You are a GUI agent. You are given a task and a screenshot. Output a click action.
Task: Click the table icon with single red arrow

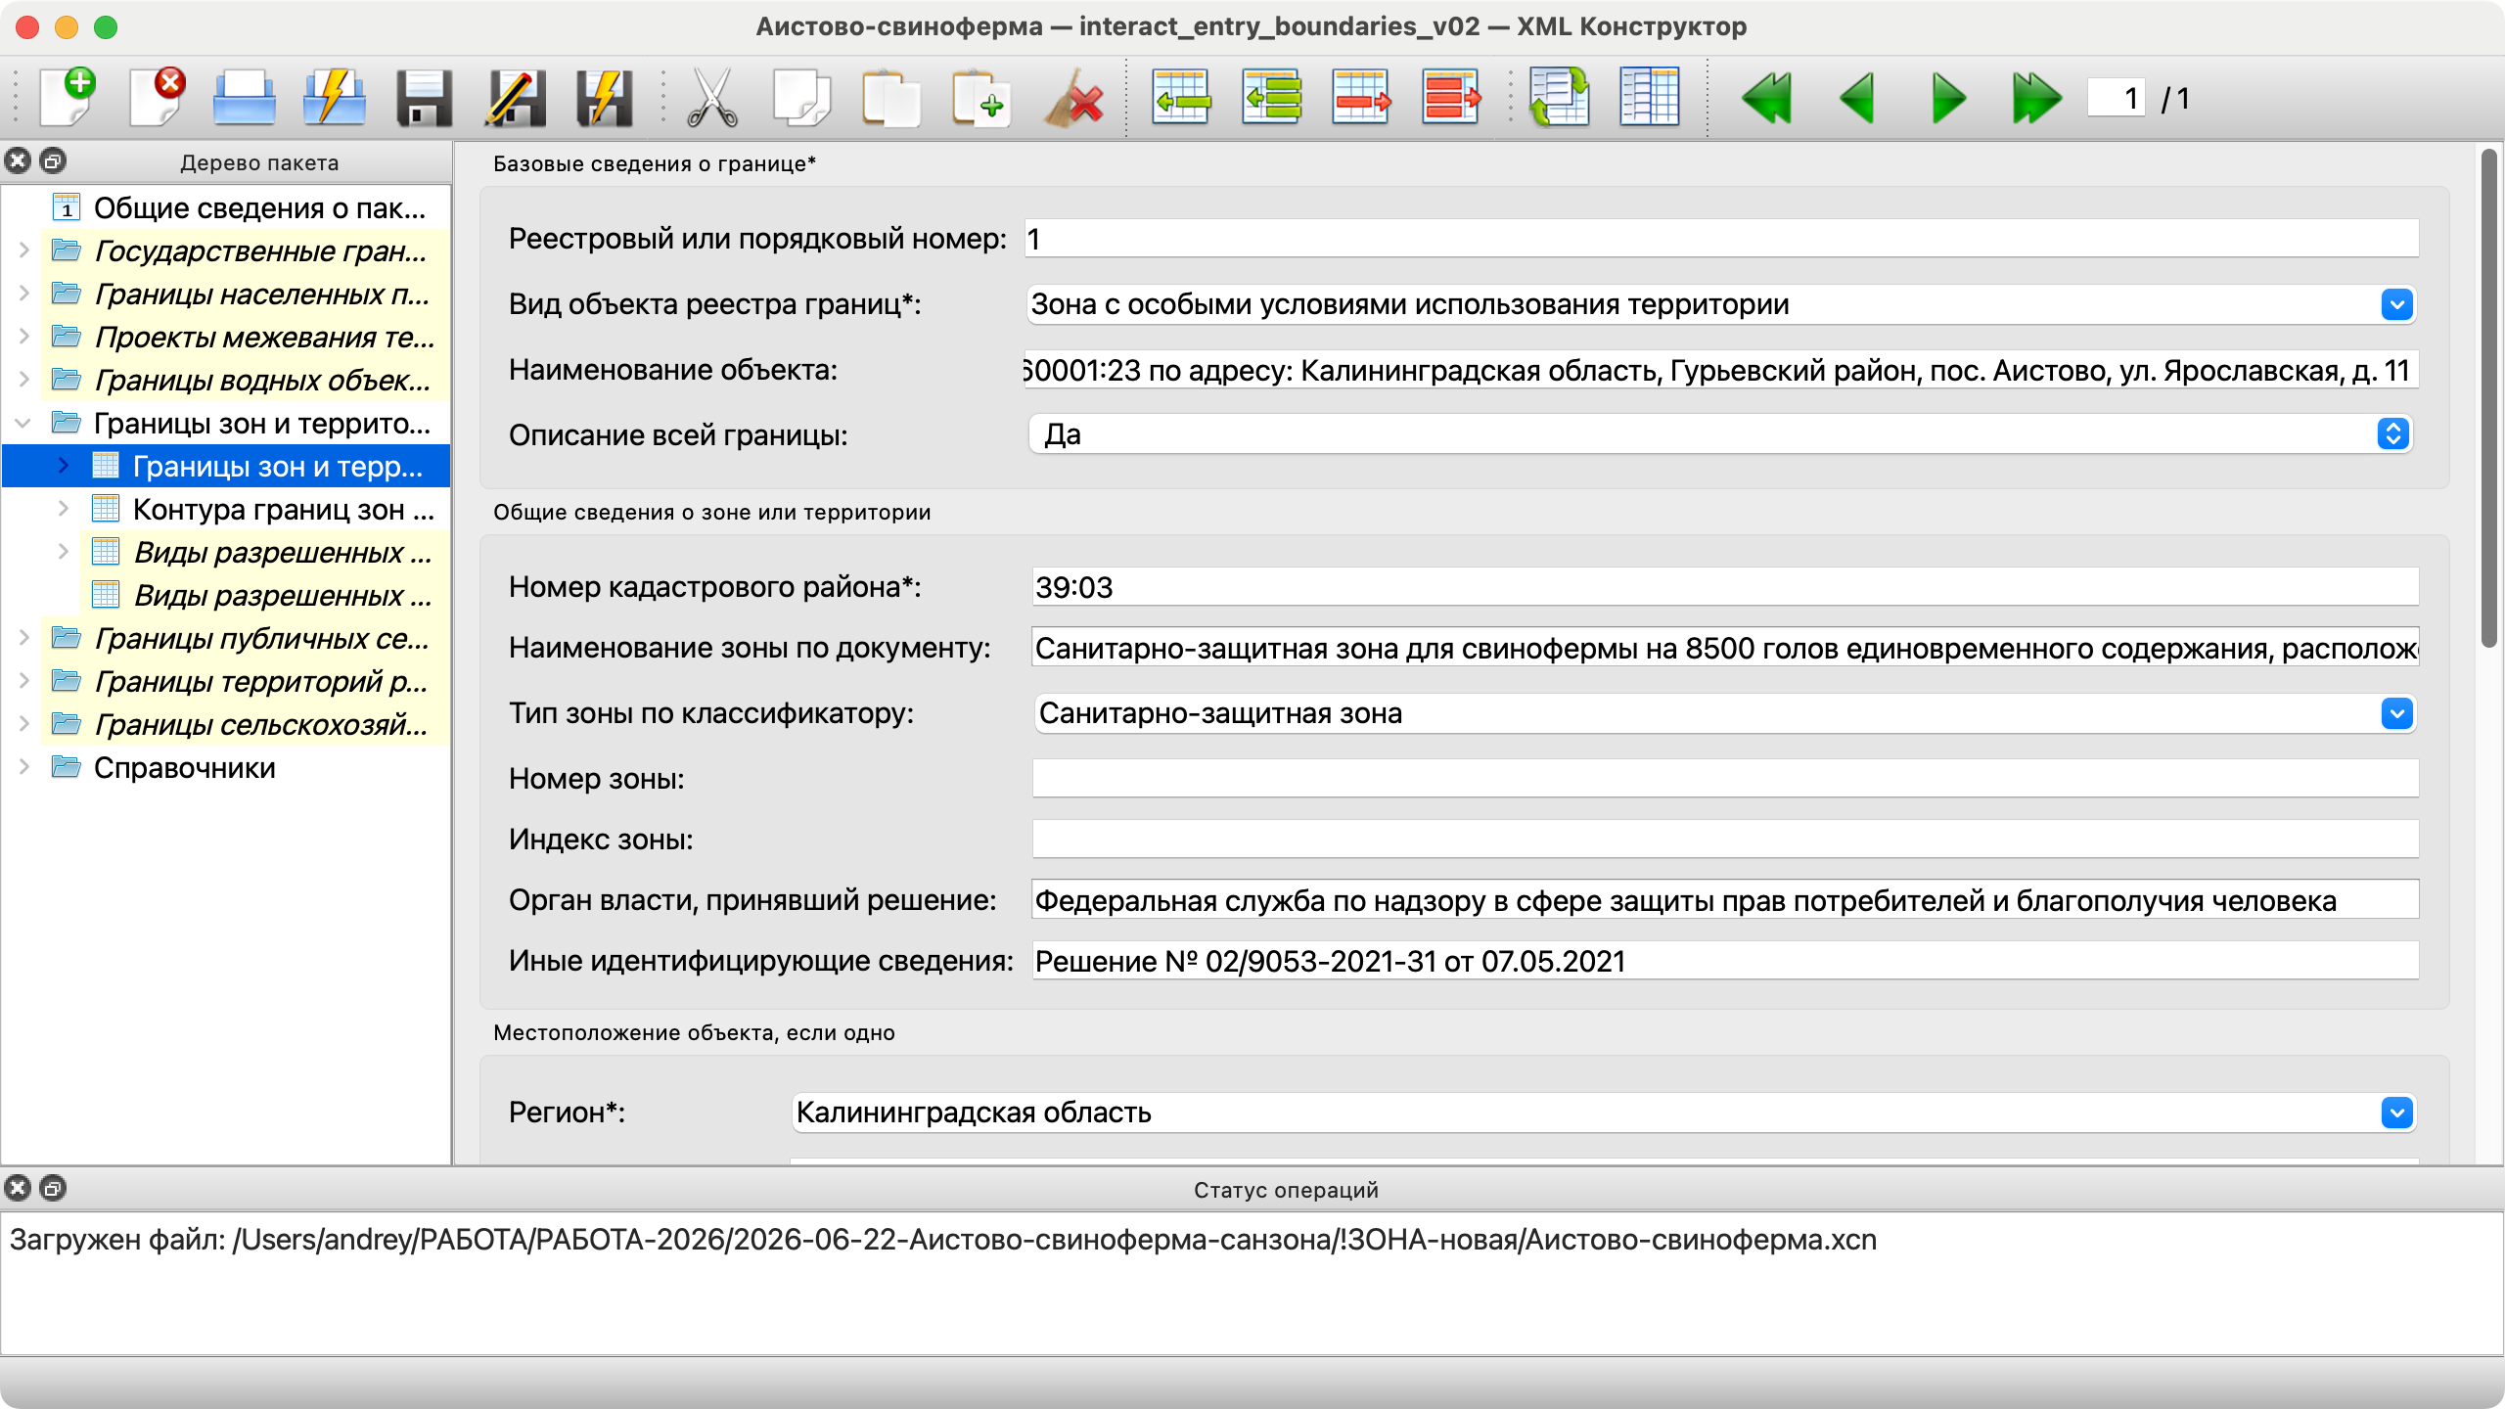pos(1361,97)
